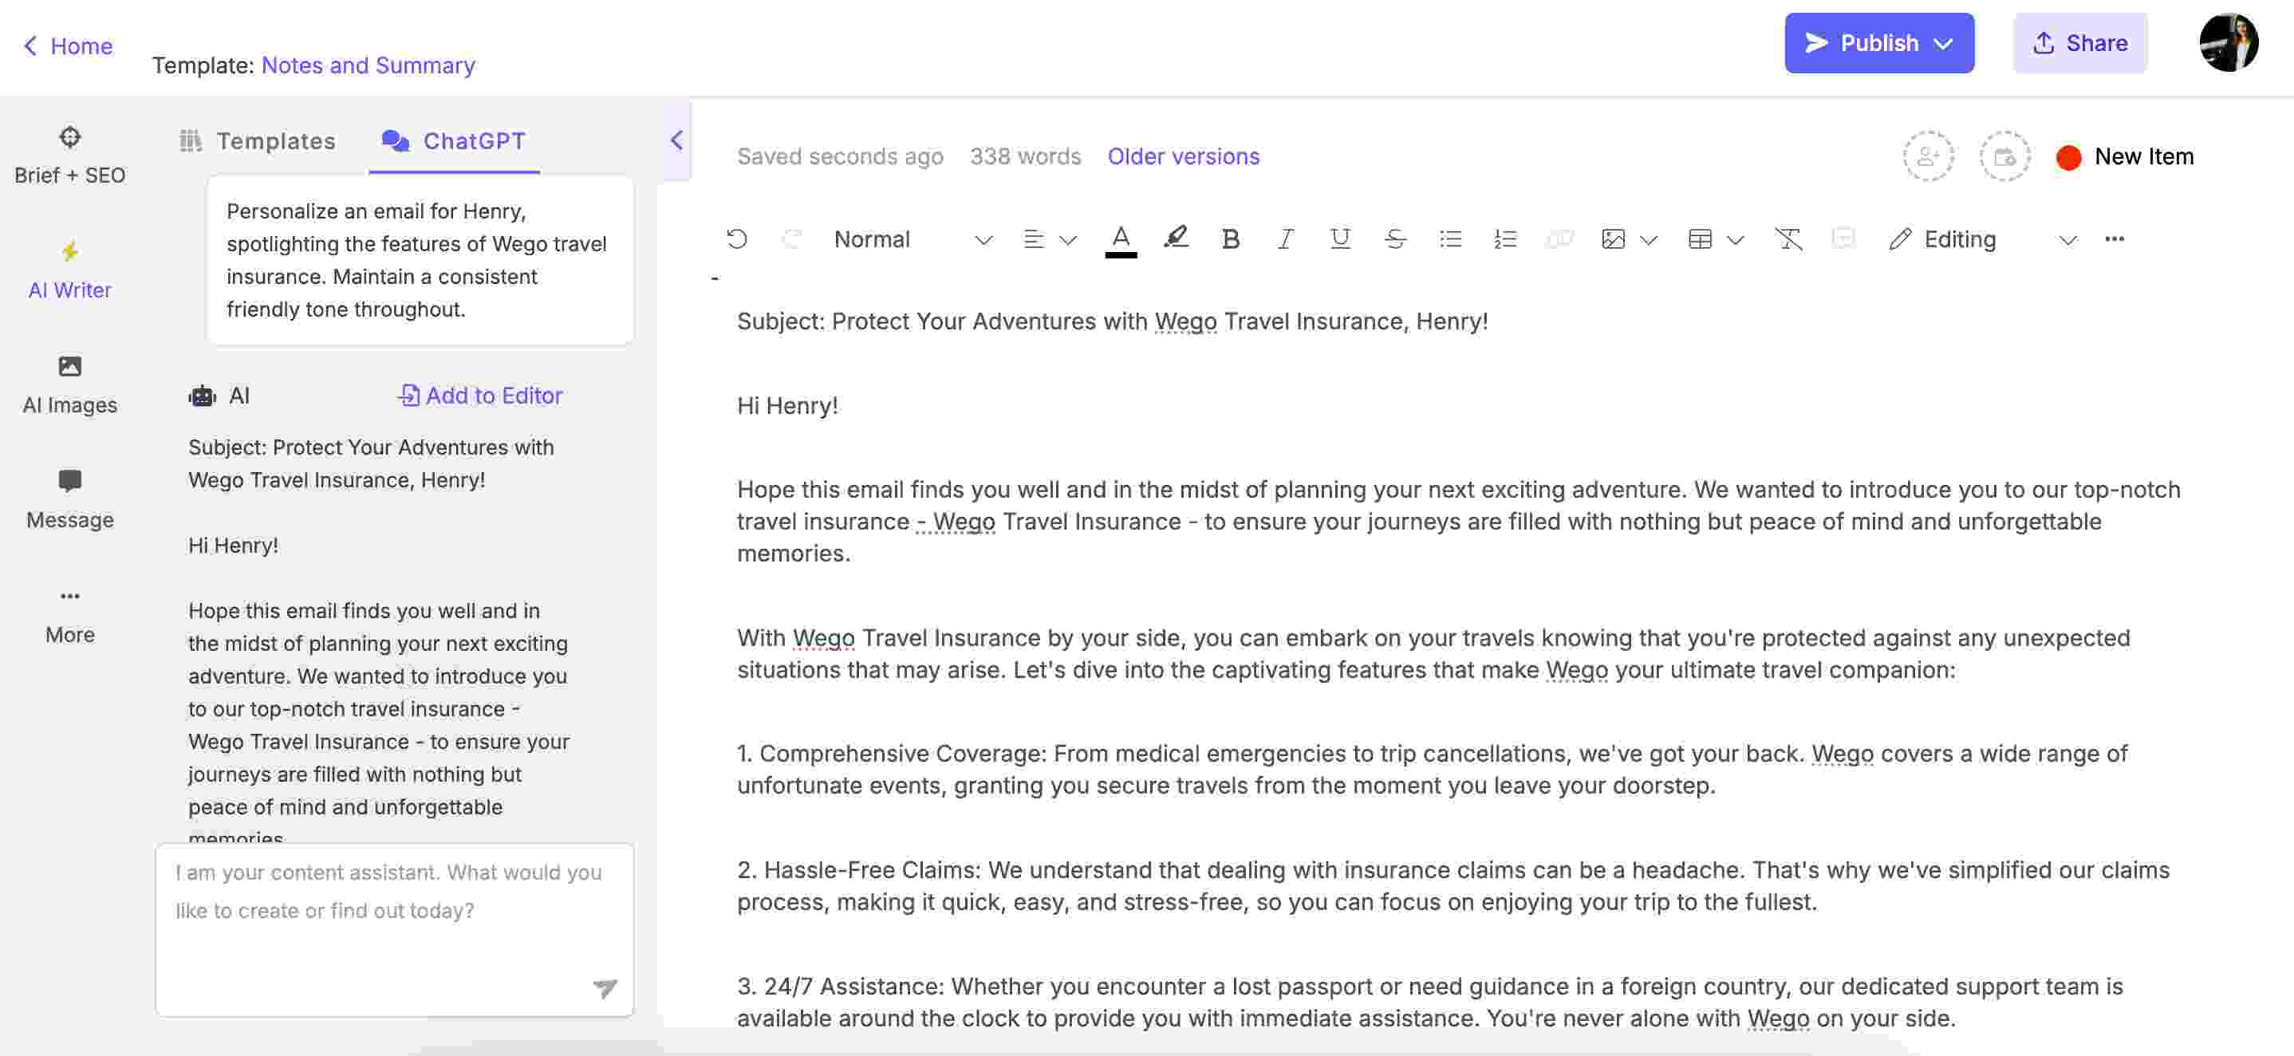Click the prompt message about Henry

(420, 260)
